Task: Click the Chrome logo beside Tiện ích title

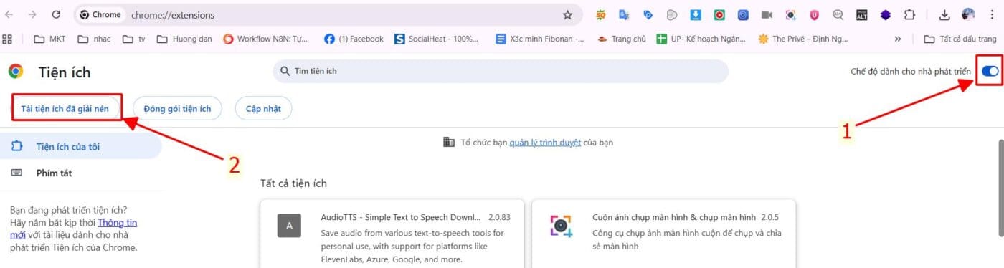Action: 15,71
